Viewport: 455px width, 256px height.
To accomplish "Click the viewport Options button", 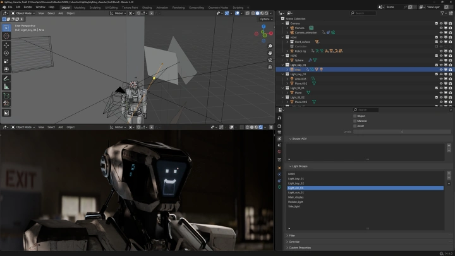I will (266, 19).
